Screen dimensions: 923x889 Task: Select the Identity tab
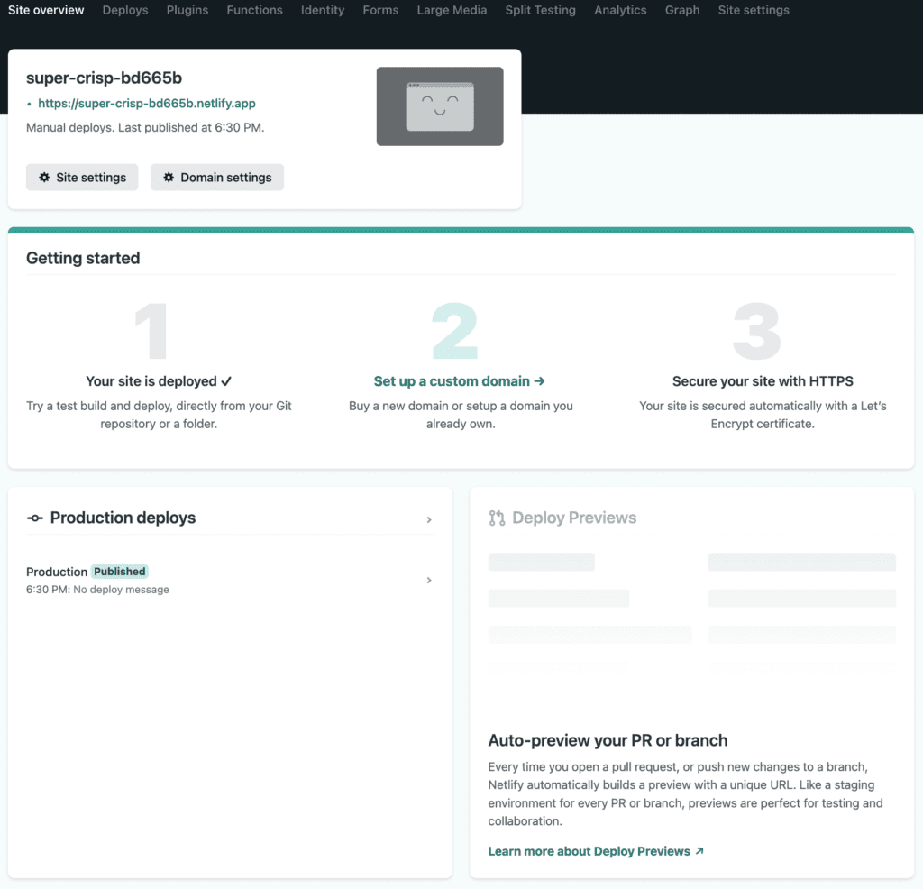point(323,10)
